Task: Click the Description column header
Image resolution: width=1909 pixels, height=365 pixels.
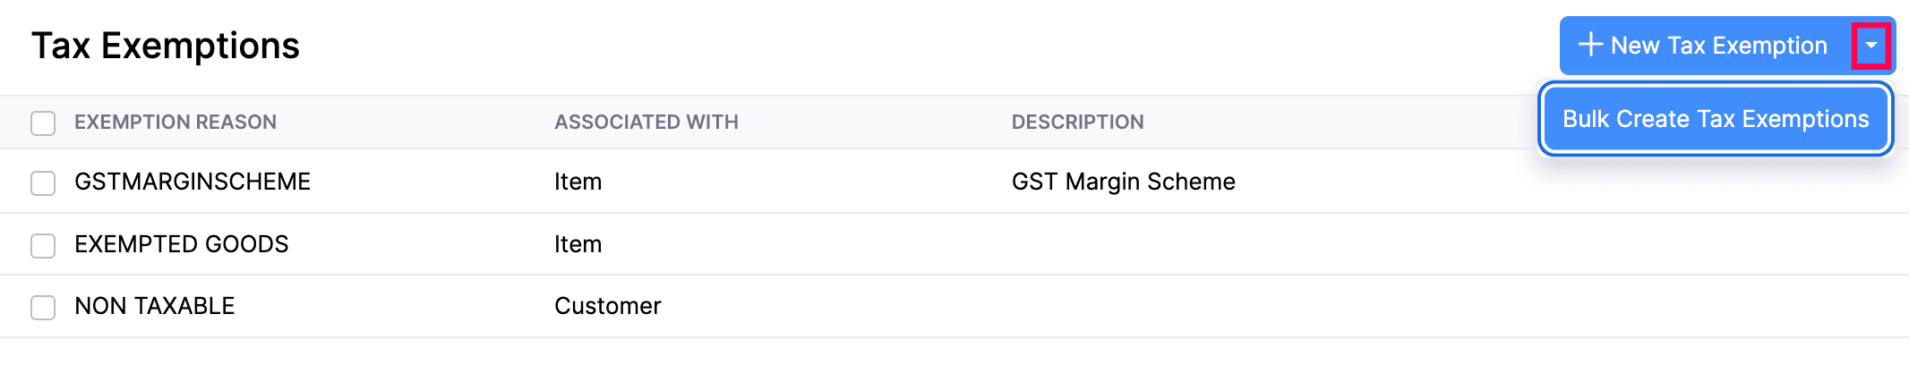Action: click(x=1077, y=123)
